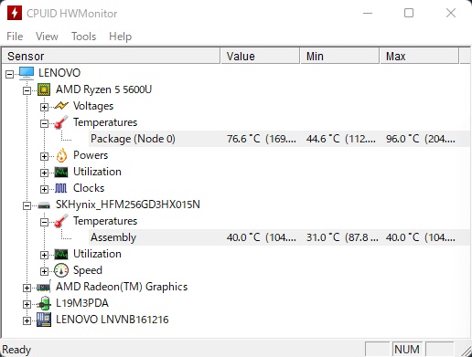Open the View menu
472x357 pixels.
(47, 37)
